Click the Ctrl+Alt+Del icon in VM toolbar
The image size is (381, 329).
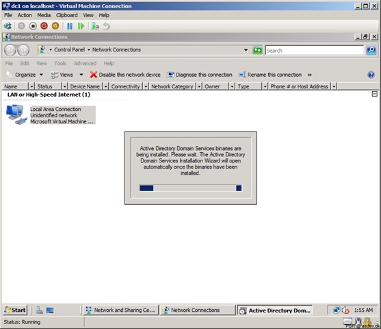click(x=8, y=26)
